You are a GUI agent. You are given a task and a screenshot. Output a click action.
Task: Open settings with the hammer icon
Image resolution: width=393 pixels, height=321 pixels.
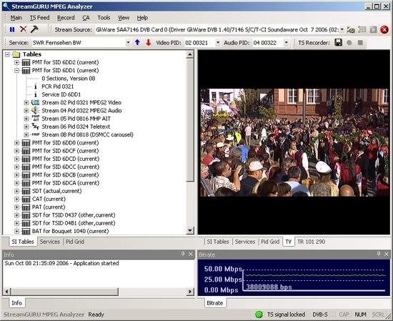(34, 29)
